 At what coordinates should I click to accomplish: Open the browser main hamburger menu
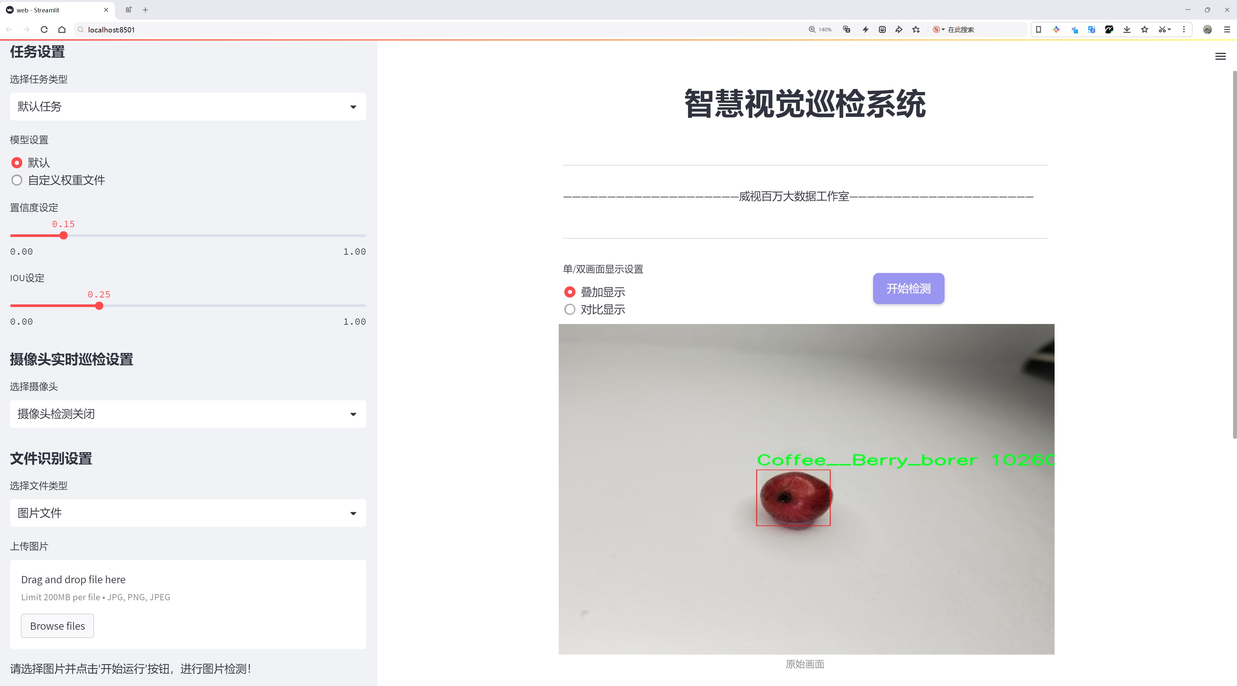[1227, 29]
